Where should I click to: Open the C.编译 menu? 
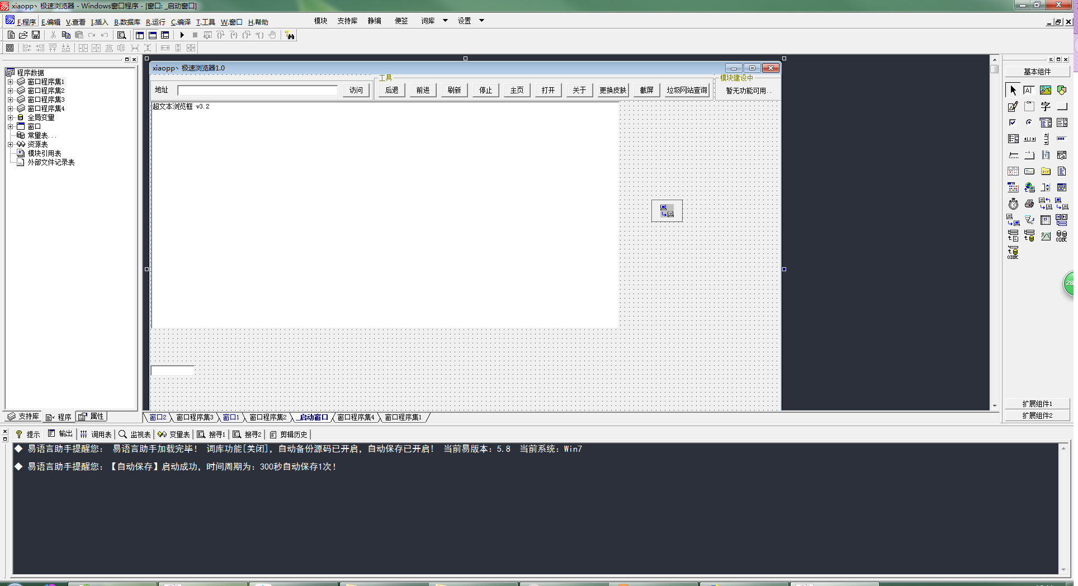point(181,22)
